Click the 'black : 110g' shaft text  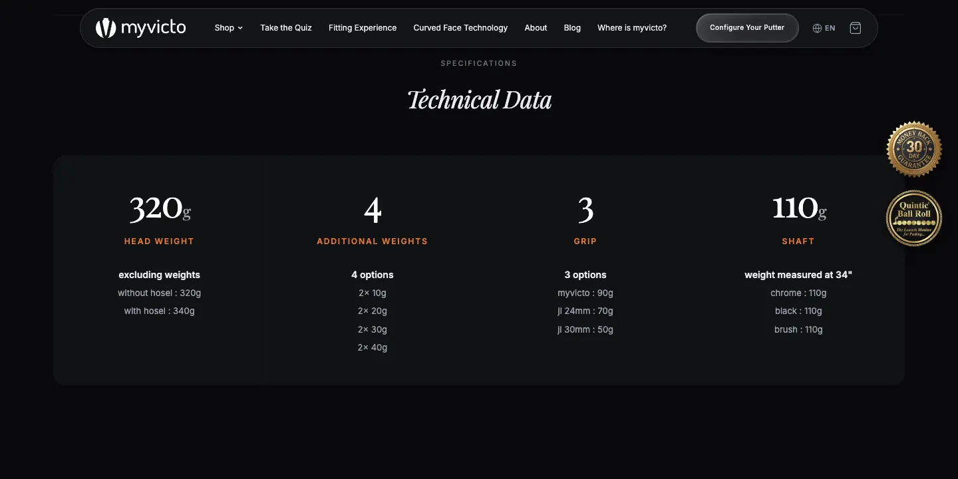pyautogui.click(x=798, y=311)
